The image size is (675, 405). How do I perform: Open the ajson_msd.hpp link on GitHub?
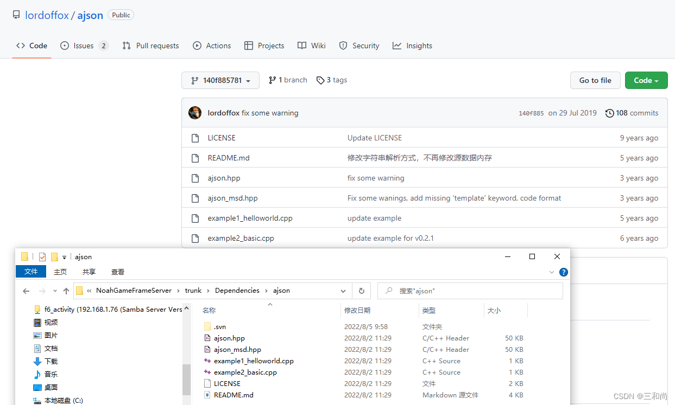[x=232, y=198]
